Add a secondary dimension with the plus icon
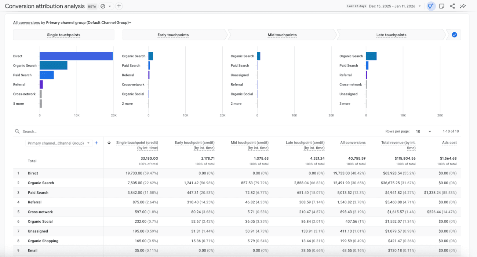Image resolution: width=477 pixels, height=257 pixels. point(96,143)
